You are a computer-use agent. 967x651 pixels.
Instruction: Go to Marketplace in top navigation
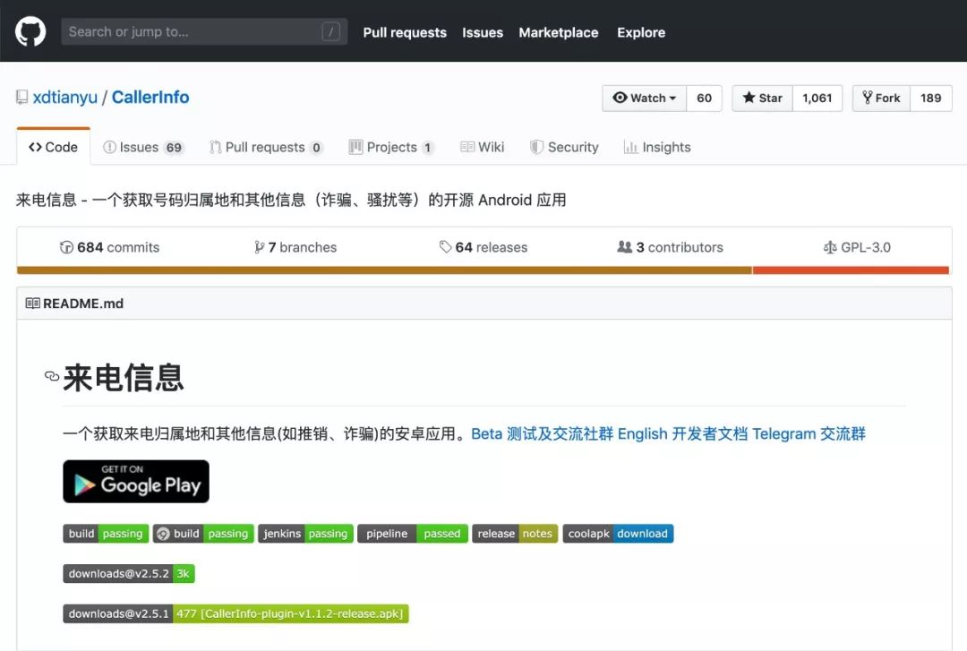[x=558, y=32]
